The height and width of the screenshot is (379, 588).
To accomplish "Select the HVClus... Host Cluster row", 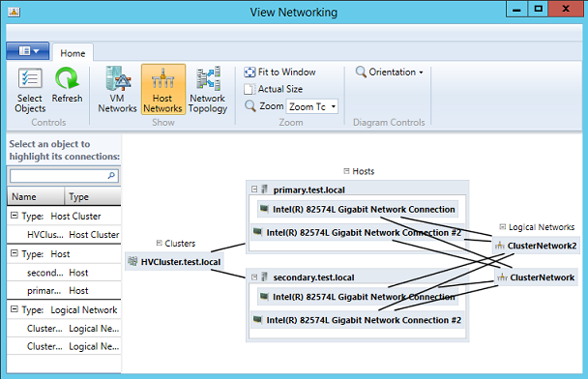I will click(64, 235).
